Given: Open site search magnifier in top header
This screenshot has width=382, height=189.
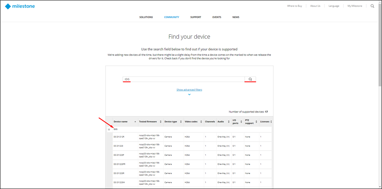Looking at the screenshot, I should [x=372, y=6].
